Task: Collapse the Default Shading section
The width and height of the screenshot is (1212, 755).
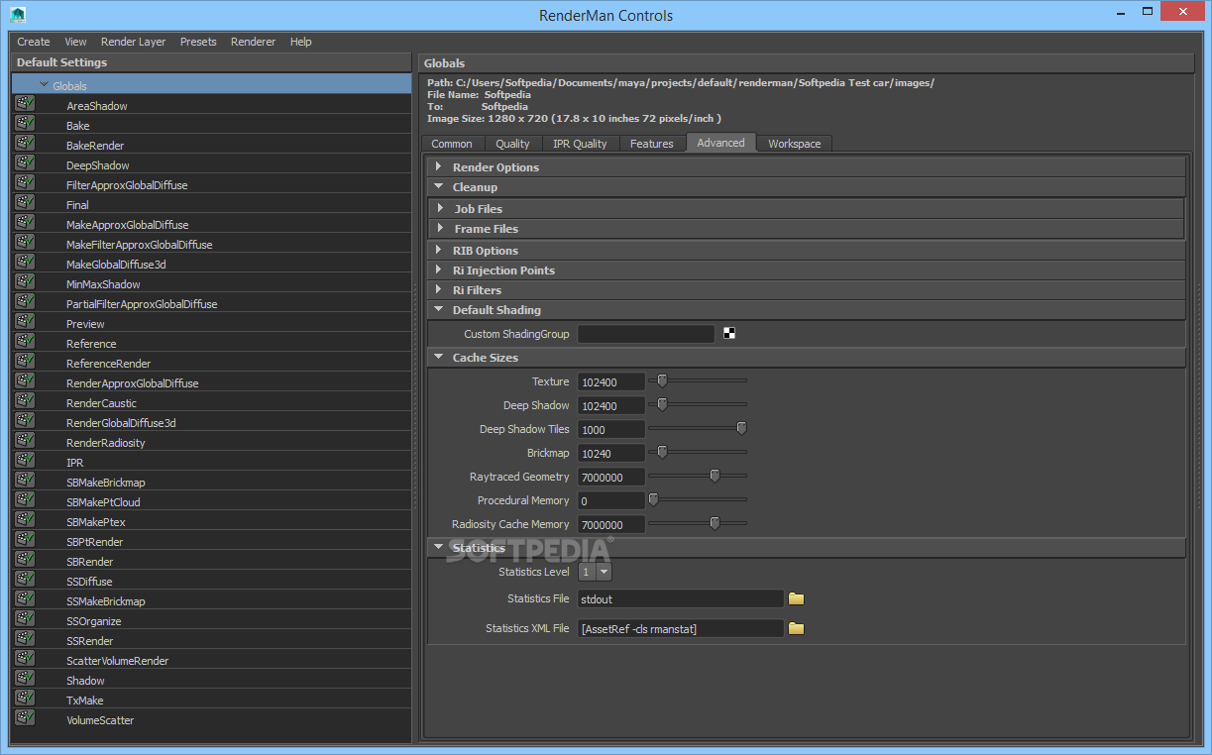Action: click(x=439, y=309)
